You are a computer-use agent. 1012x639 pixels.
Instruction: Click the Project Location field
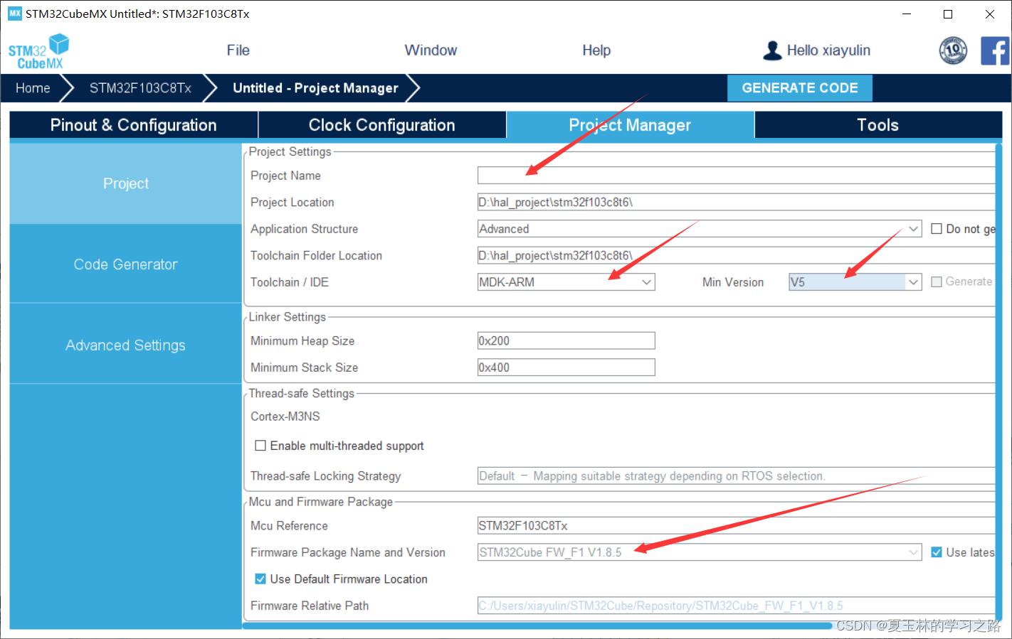pyautogui.click(x=736, y=203)
